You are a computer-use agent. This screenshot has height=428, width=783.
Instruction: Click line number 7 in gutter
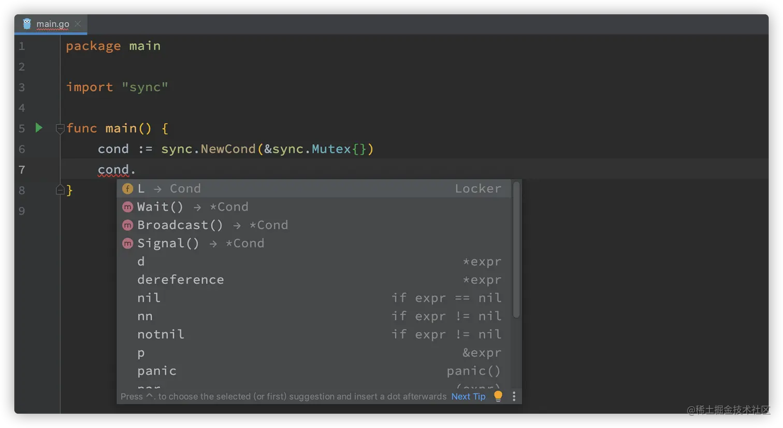click(22, 170)
